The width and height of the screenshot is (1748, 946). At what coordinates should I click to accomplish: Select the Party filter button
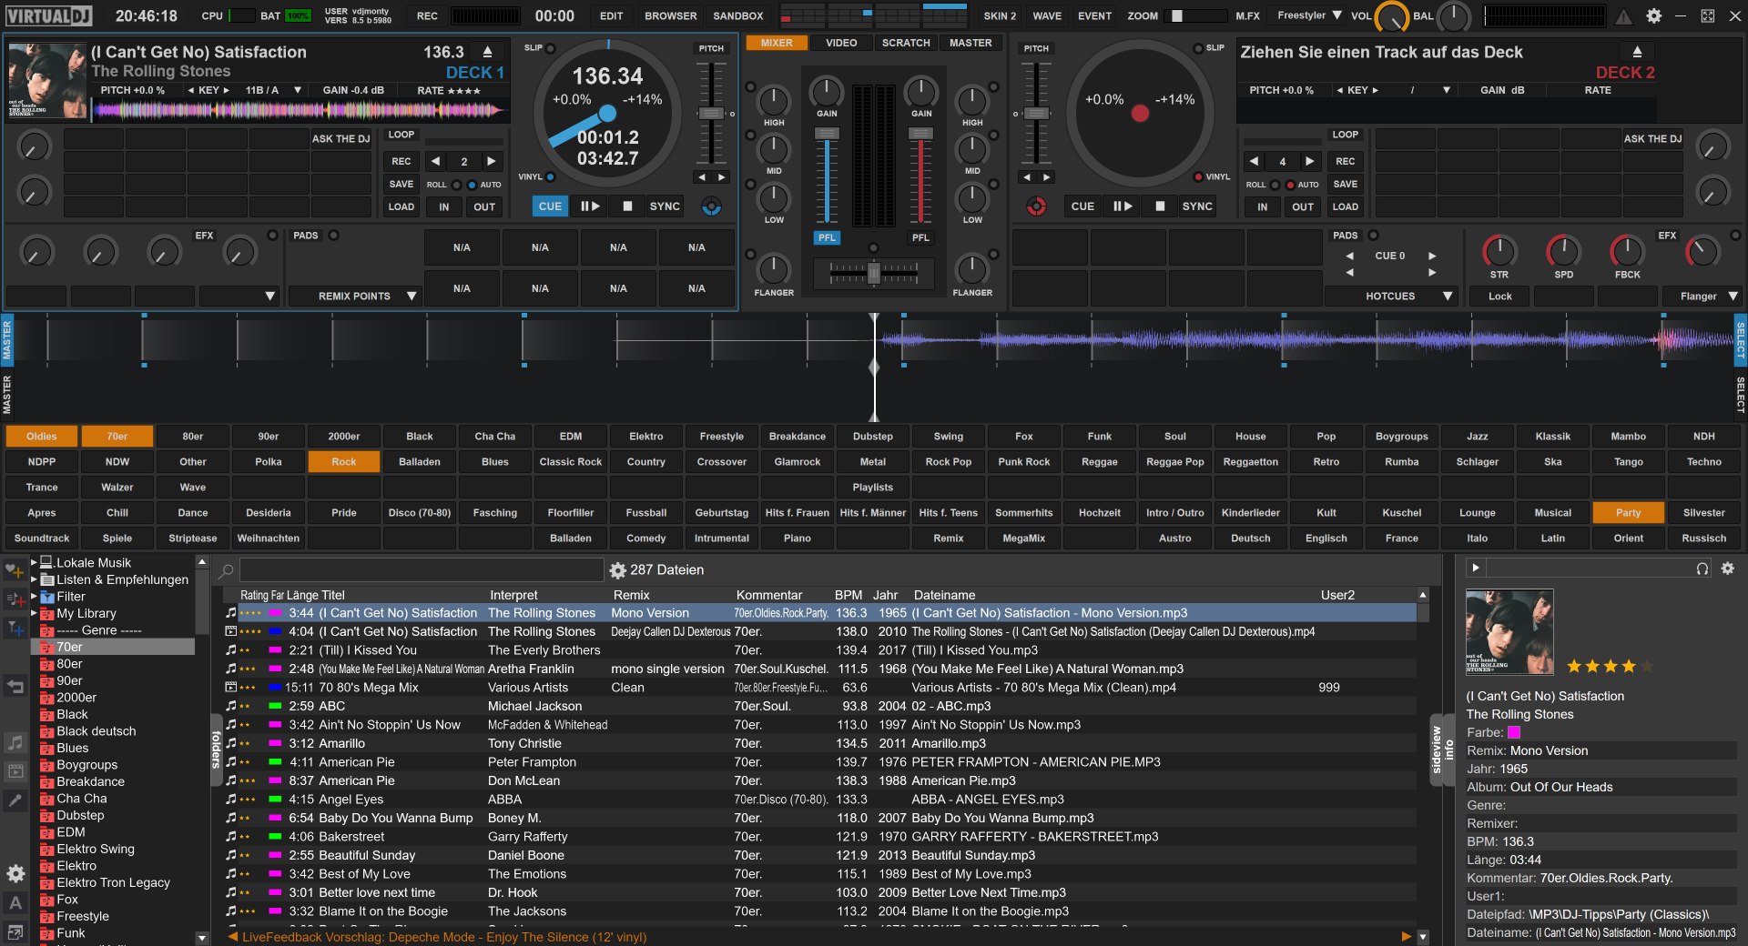(1628, 513)
